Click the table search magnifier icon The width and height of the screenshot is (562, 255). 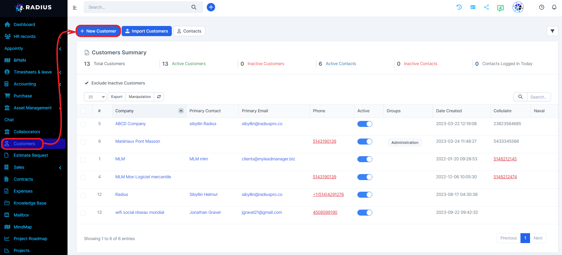pyautogui.click(x=520, y=97)
